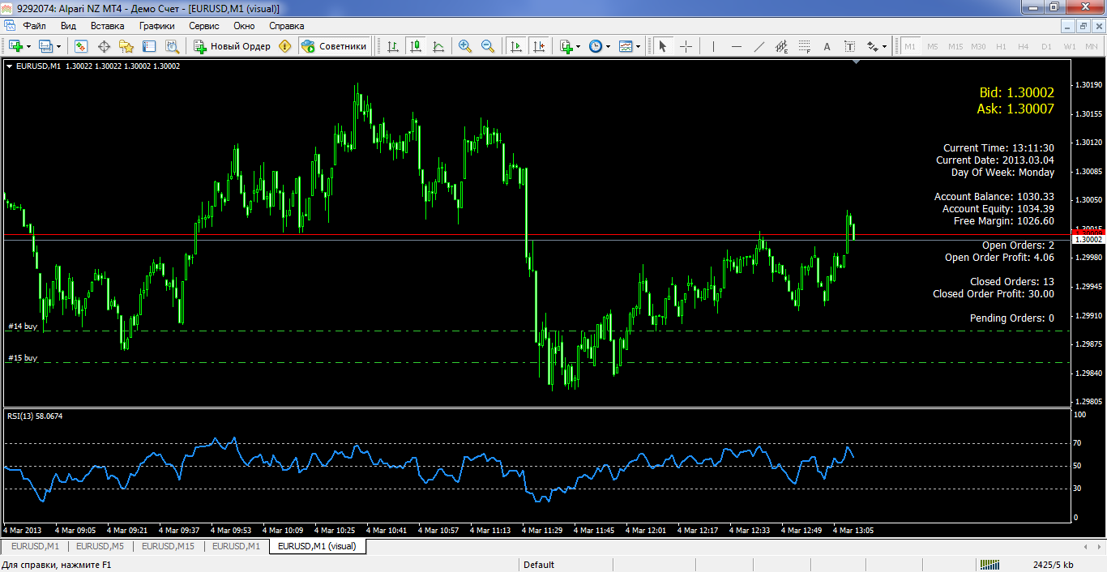
Task: Open the Файл menu
Action: tap(34, 25)
